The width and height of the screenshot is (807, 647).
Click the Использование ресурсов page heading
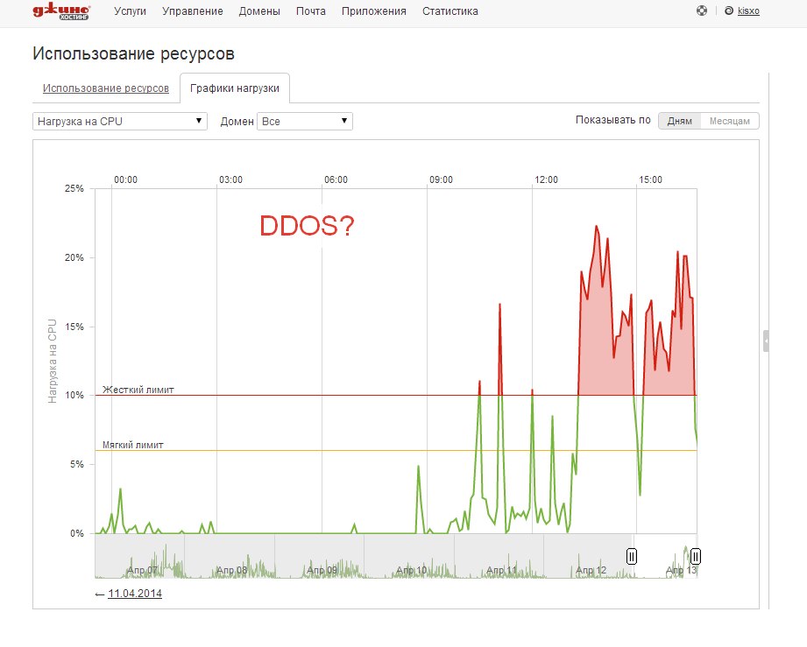click(x=133, y=53)
